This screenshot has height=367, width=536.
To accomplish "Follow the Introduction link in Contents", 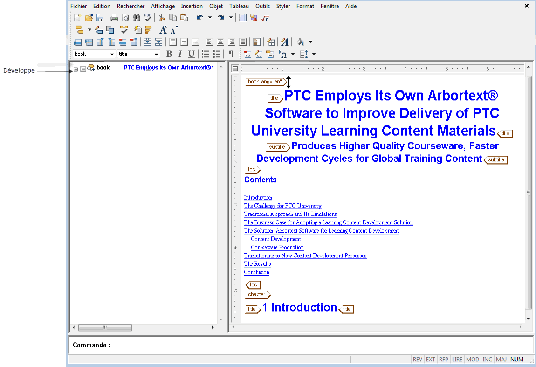I will click(x=258, y=198).
